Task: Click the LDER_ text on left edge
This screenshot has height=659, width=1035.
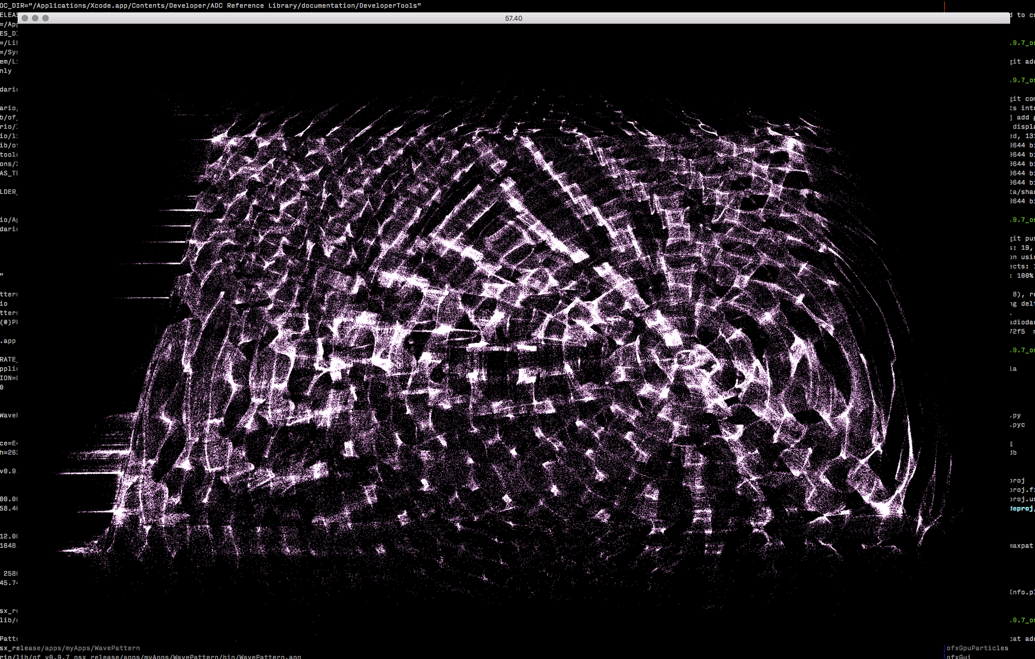Action: [x=8, y=192]
